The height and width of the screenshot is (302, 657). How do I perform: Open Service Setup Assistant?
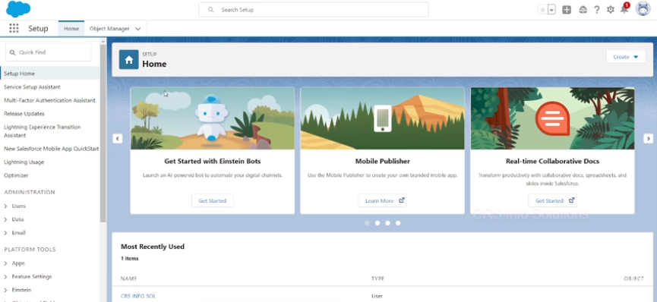32,87
